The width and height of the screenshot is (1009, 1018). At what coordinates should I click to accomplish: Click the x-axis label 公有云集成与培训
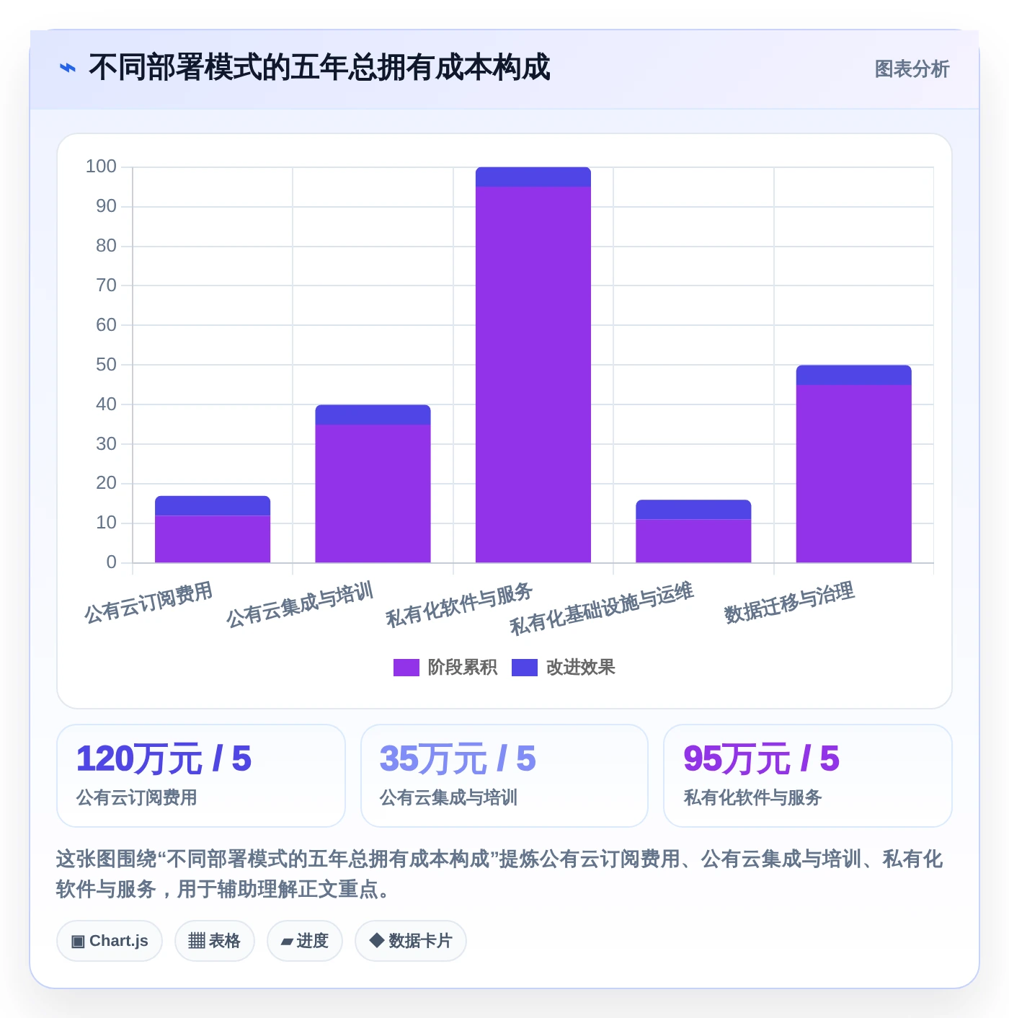pos(300,605)
